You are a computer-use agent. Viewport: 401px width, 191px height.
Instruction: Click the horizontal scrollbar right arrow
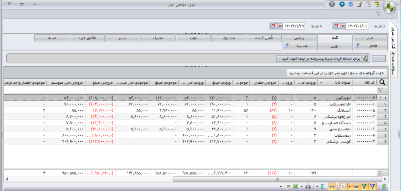pos(386,179)
